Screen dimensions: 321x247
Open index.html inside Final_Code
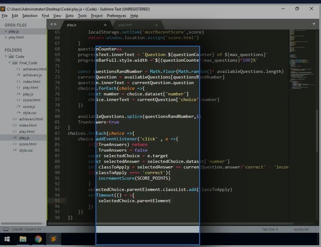pos(31,81)
